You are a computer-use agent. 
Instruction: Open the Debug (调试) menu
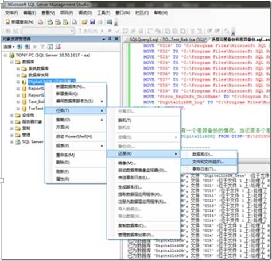[x=86, y=13]
